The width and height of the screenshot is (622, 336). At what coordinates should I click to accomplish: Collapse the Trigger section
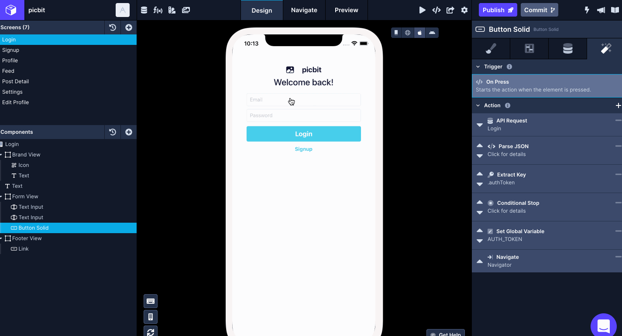point(478,66)
